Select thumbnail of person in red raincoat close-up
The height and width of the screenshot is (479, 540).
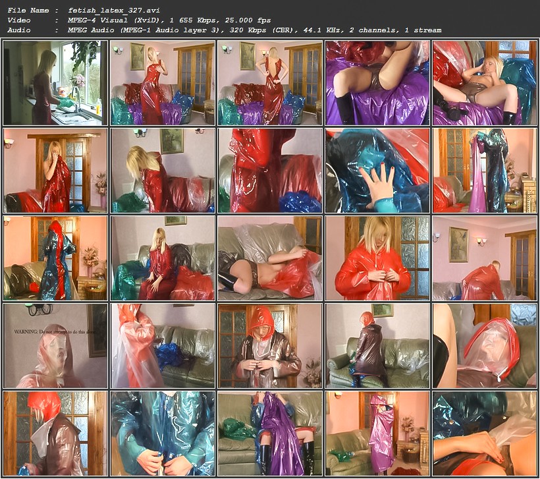tap(377, 258)
